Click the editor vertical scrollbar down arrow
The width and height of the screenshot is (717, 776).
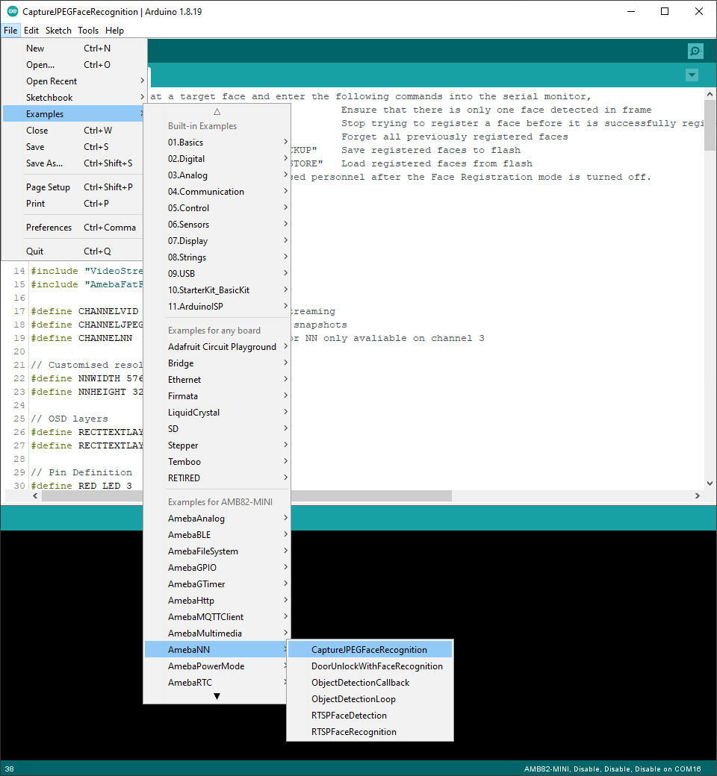[710, 483]
